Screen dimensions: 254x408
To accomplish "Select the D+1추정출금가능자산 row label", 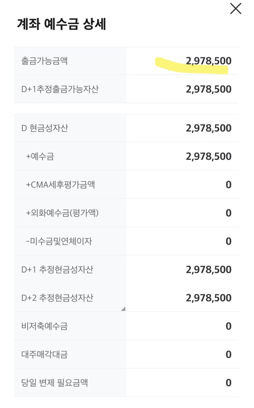I will coord(60,89).
